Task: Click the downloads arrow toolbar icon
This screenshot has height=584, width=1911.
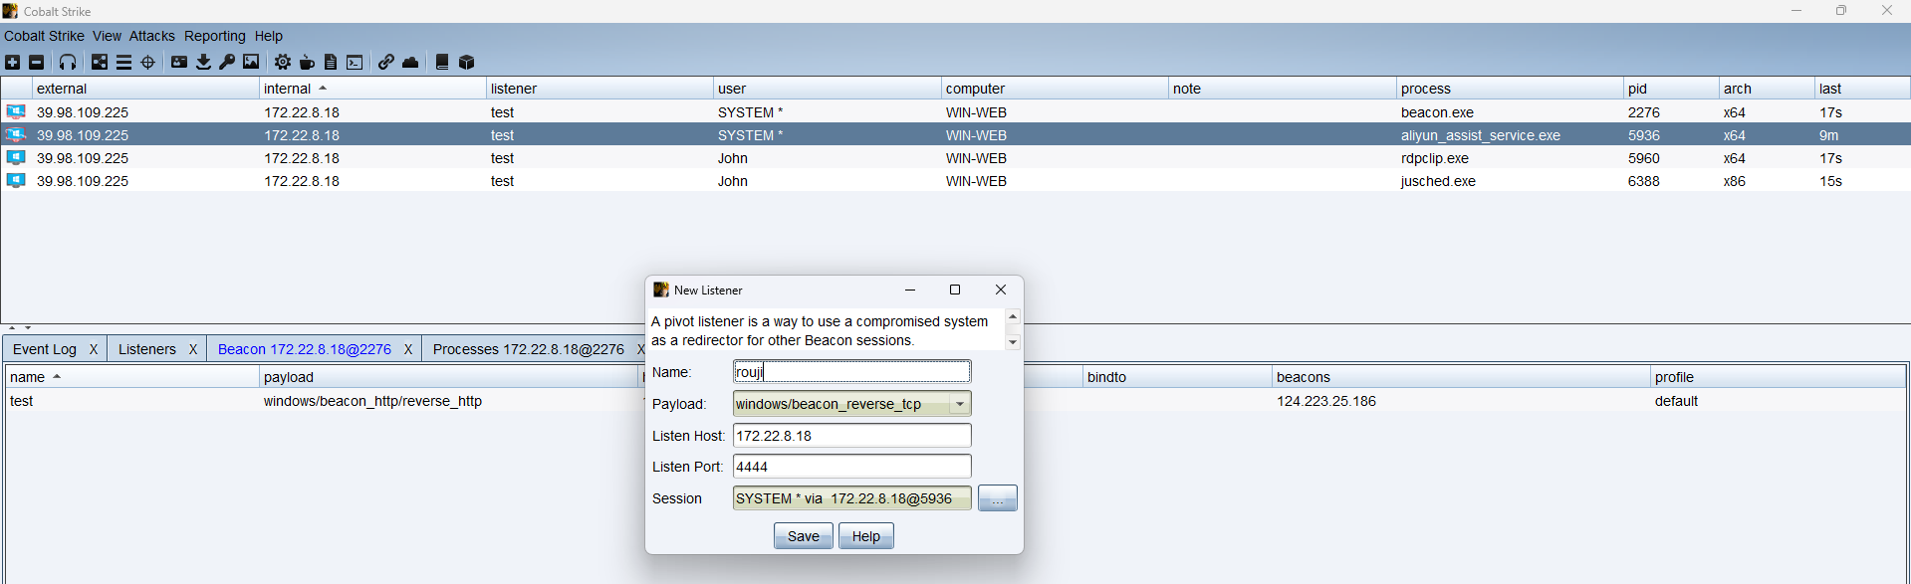Action: (x=203, y=62)
